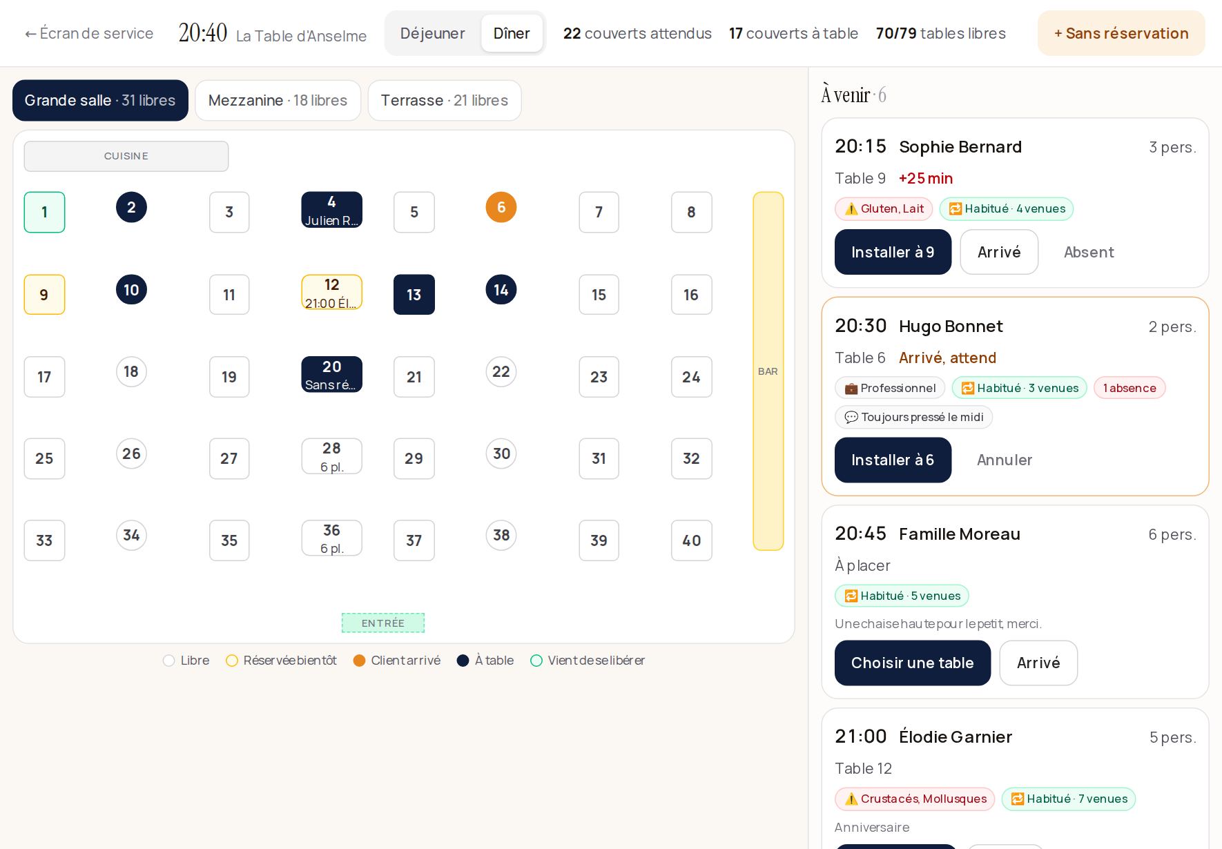Select free round table 34

coord(131,536)
